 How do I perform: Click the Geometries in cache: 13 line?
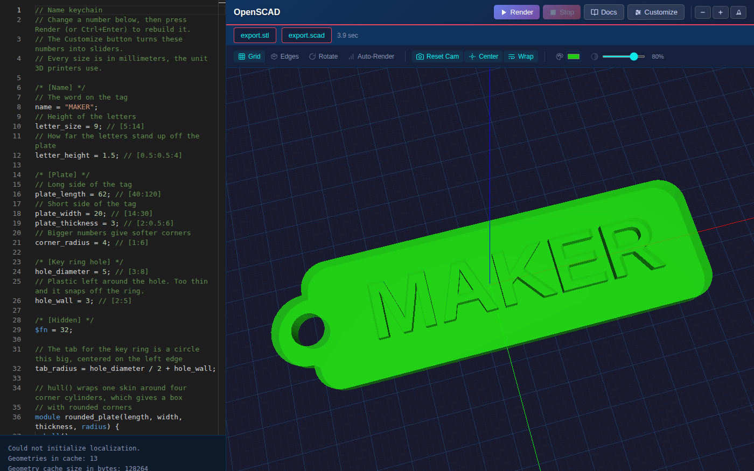point(53,458)
